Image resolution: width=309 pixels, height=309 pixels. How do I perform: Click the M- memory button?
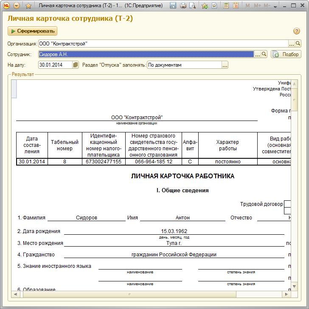(267, 6)
